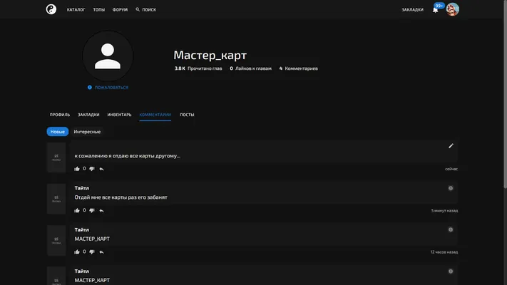Screen dimensions: 507x285
Task: Reply to the comment posted 12 hours ago
Action: pos(101,252)
